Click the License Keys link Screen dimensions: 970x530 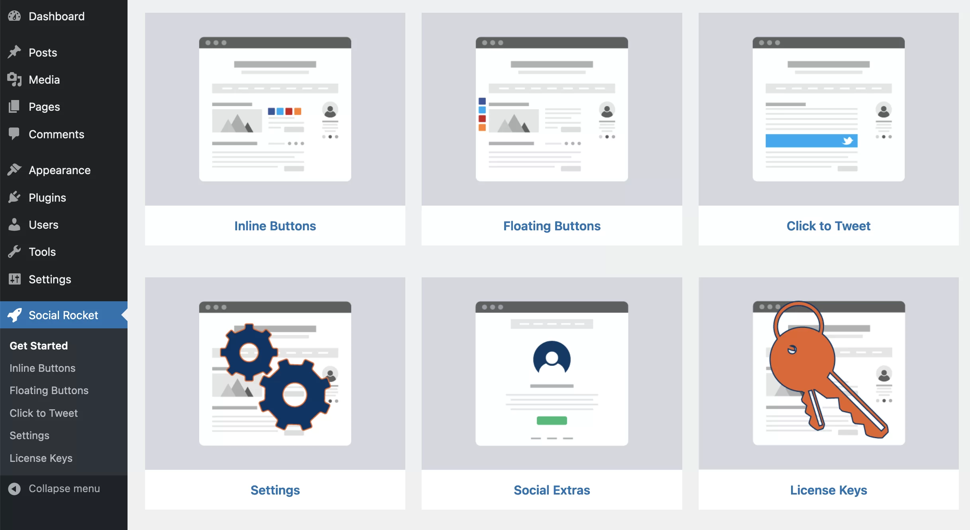click(x=41, y=457)
